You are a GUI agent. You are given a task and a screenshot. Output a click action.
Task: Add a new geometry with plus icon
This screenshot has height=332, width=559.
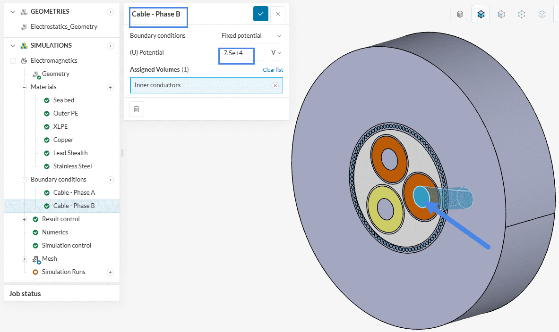coord(110,12)
